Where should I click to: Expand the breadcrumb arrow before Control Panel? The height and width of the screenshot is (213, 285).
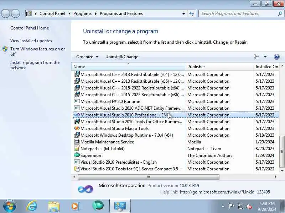(x=36, y=13)
